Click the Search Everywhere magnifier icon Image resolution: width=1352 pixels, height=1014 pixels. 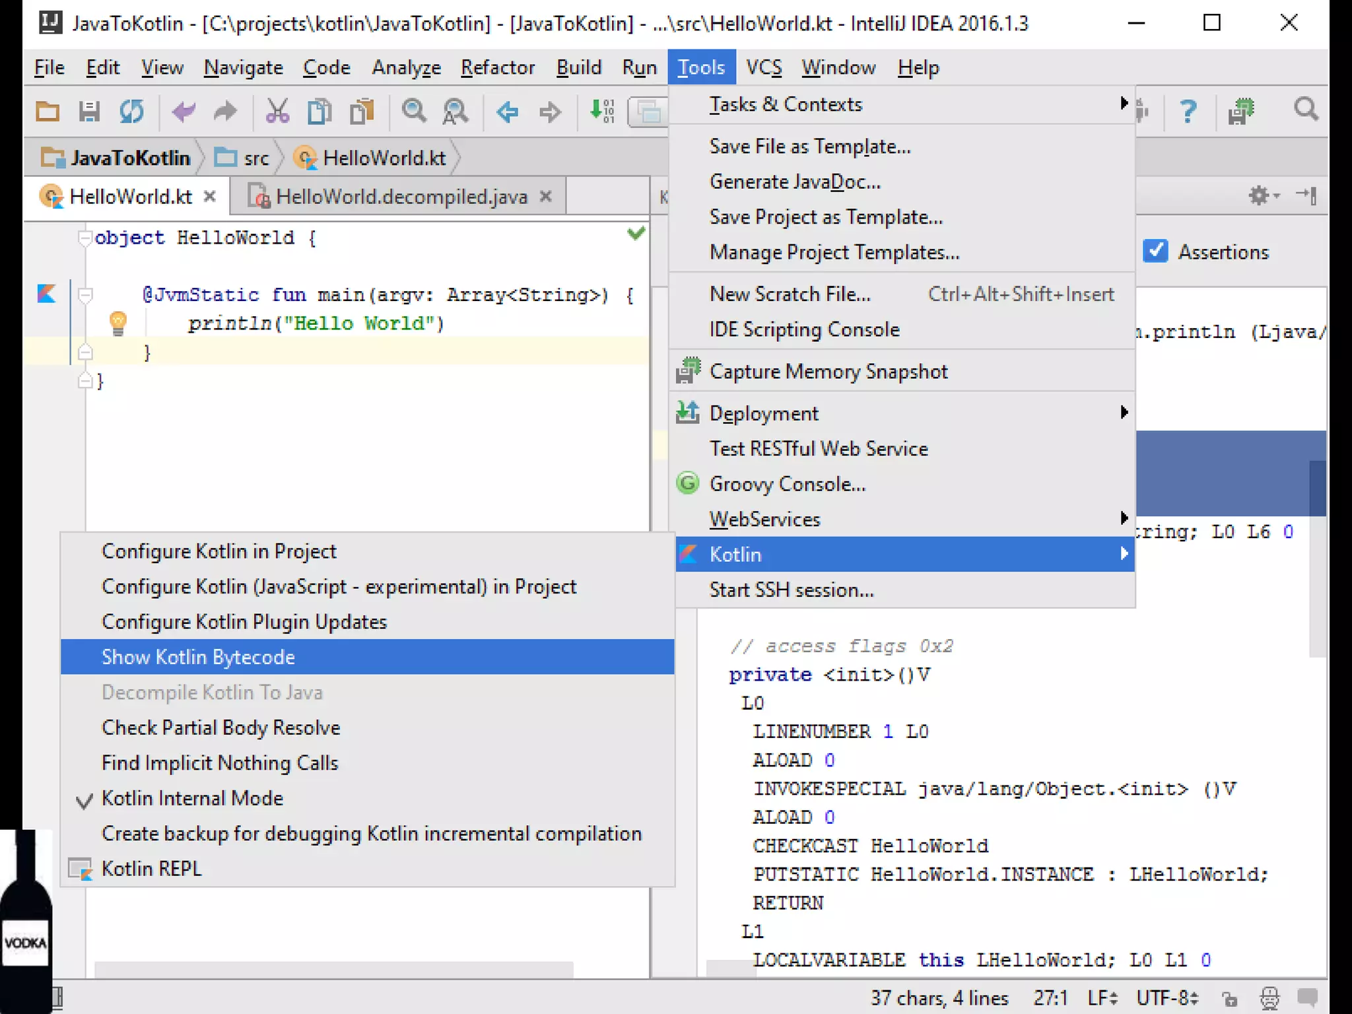[x=1305, y=110]
